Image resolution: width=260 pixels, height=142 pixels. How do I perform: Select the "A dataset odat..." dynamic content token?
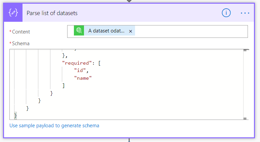pos(106,31)
